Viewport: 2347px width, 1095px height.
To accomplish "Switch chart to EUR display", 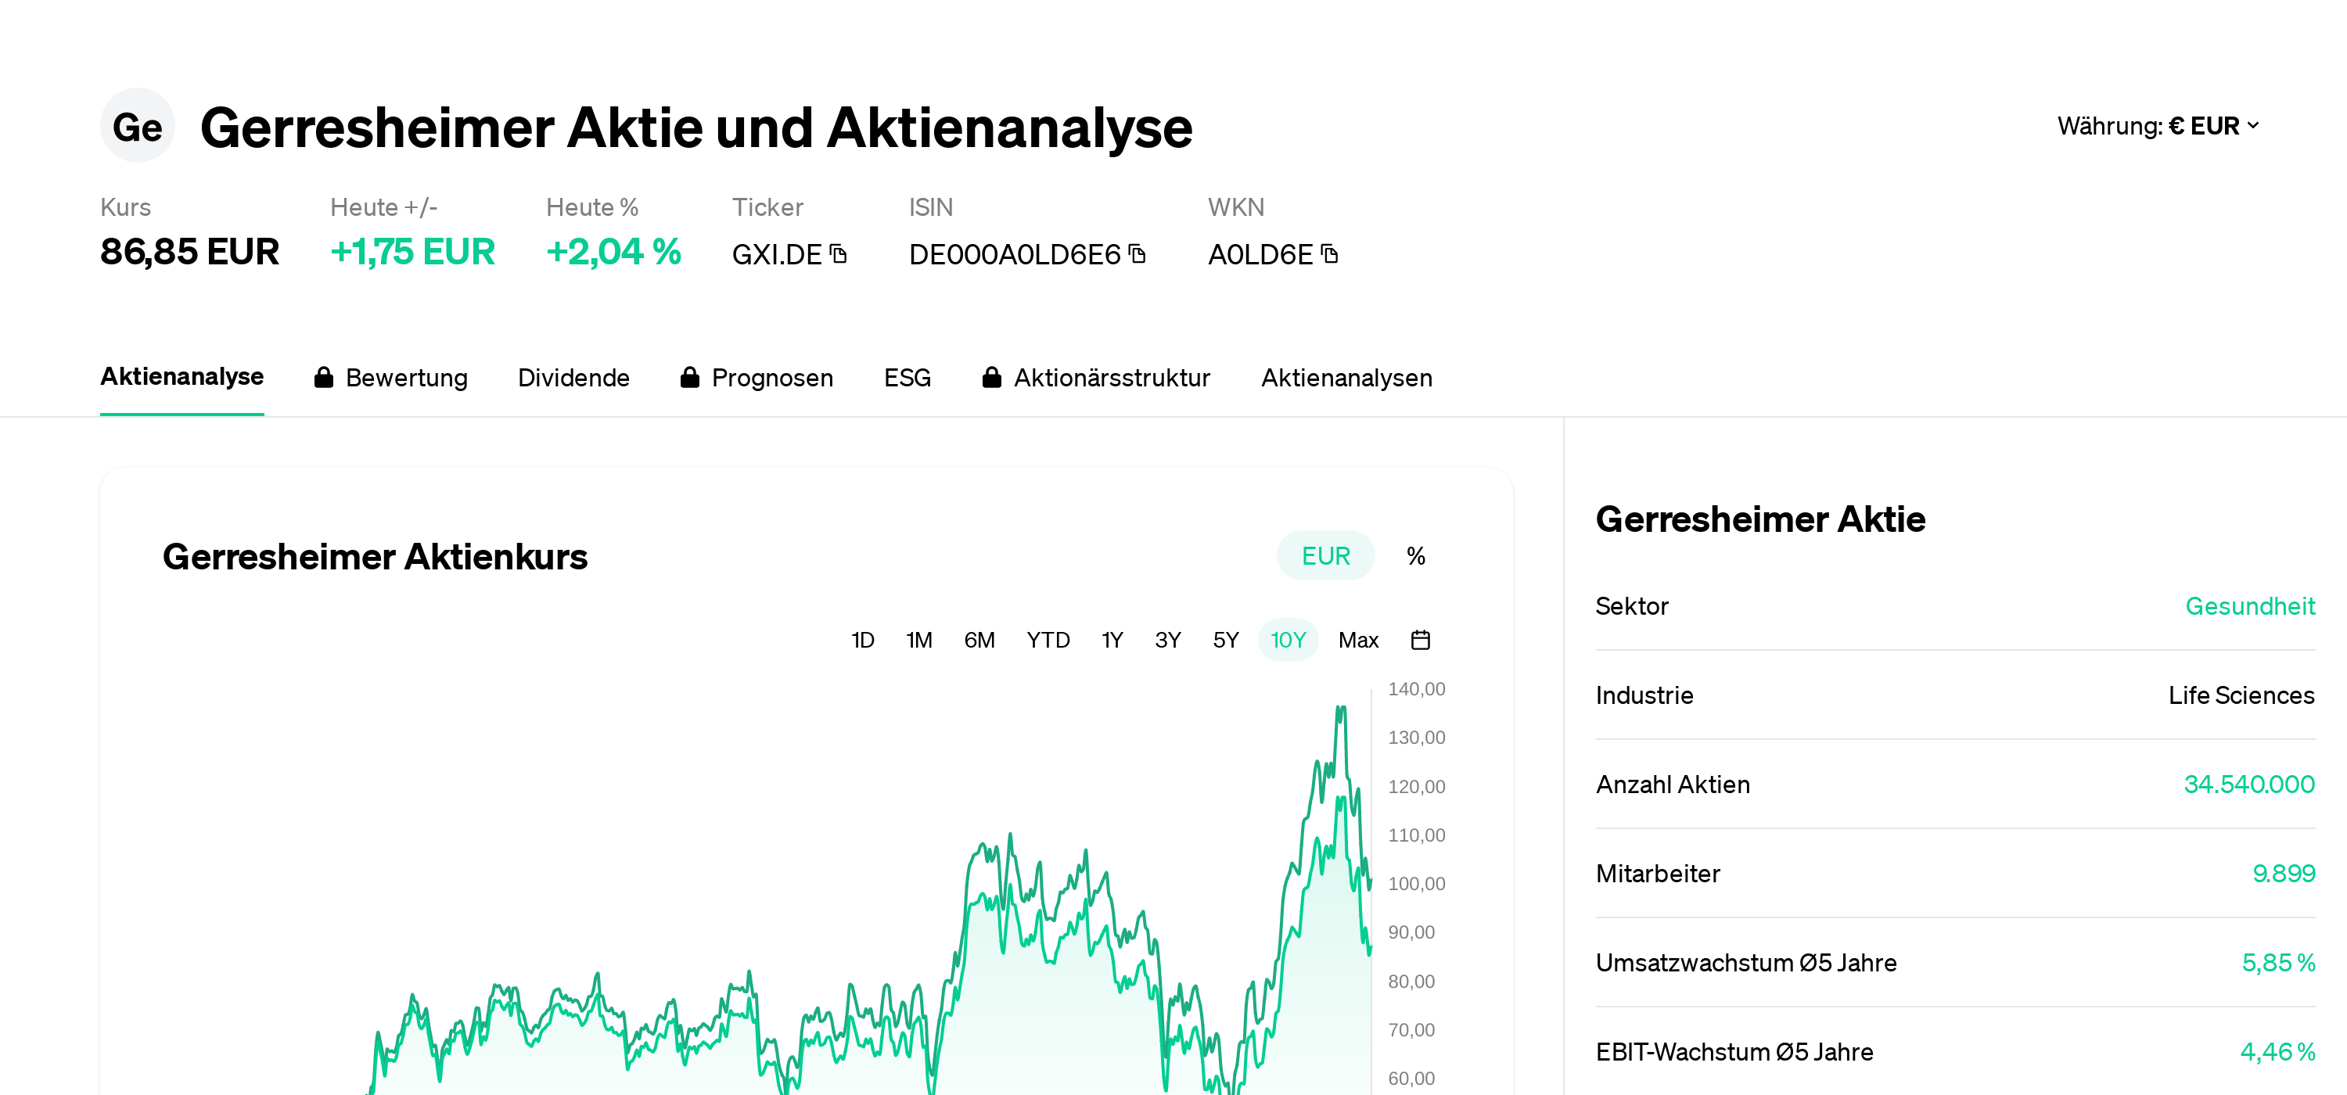I will point(1324,555).
